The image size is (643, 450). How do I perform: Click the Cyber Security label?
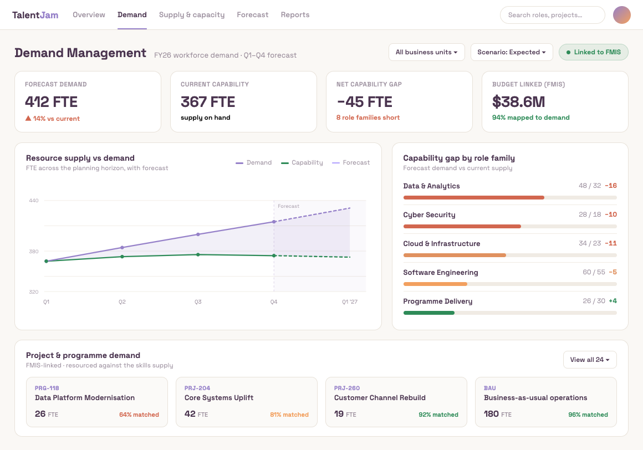430,215
